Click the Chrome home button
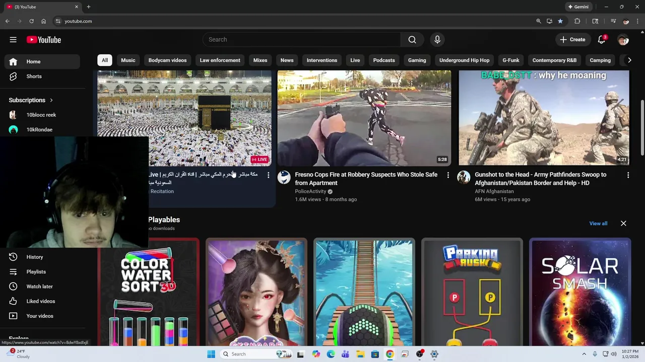645x362 pixels. 43,21
